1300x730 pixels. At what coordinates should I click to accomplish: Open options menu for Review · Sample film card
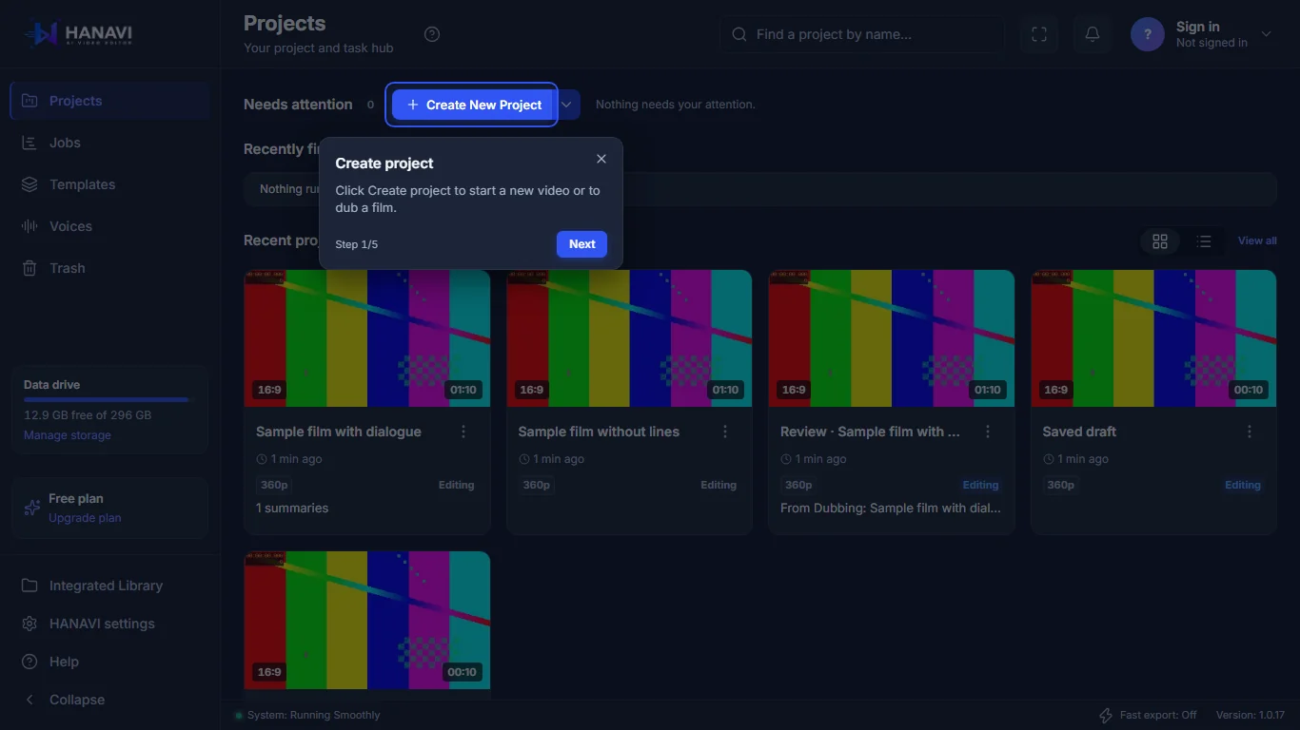988,432
